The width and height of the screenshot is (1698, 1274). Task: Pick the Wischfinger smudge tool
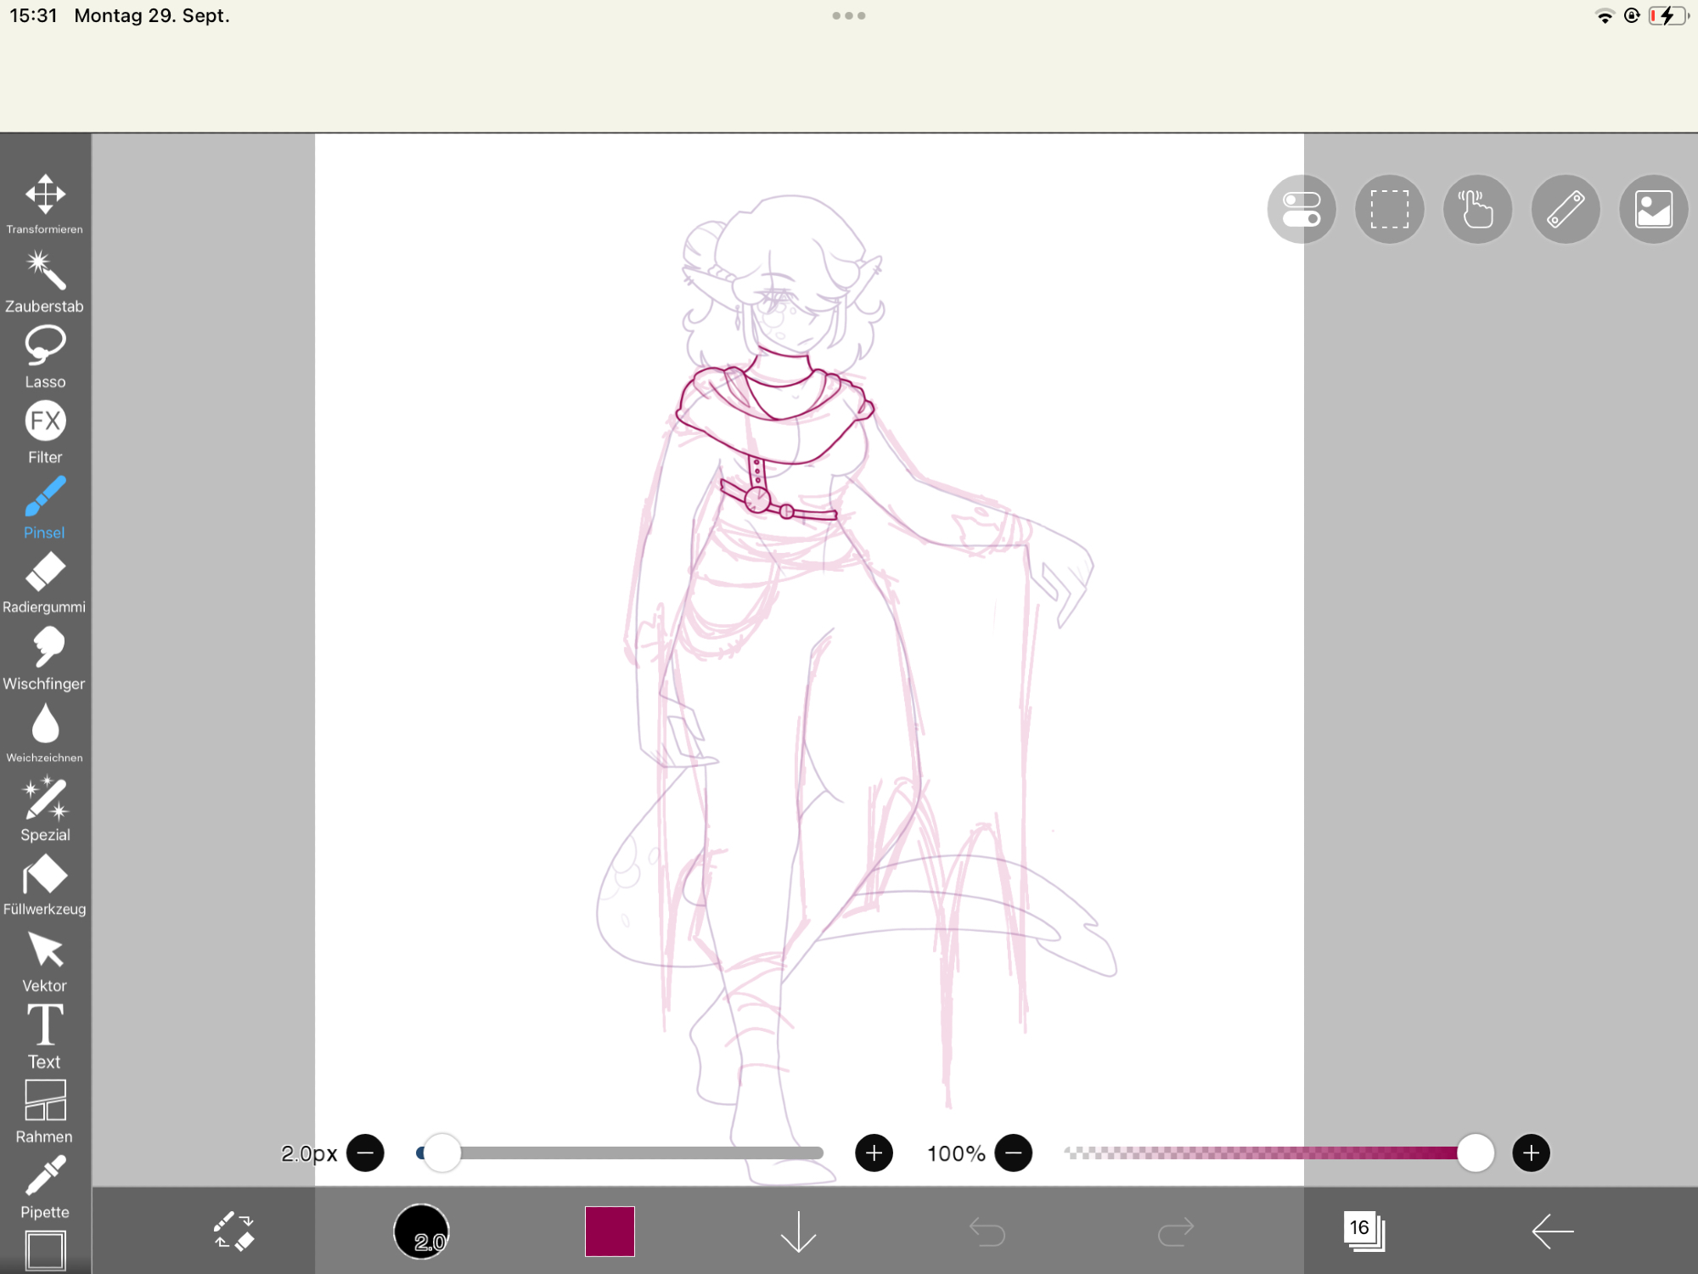(x=45, y=657)
